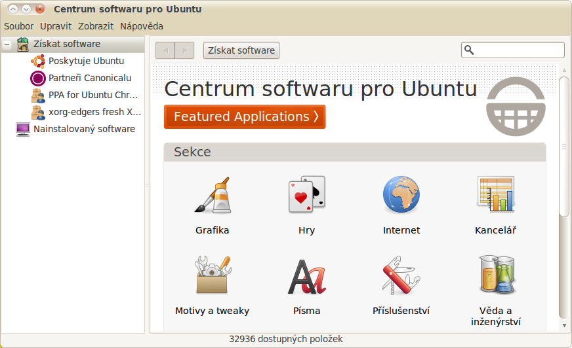Click into the search input field
The height and width of the screenshot is (348, 572).
[x=513, y=50]
